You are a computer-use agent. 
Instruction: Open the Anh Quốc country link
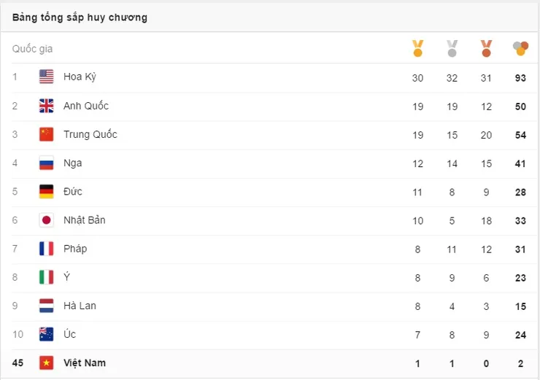86,106
